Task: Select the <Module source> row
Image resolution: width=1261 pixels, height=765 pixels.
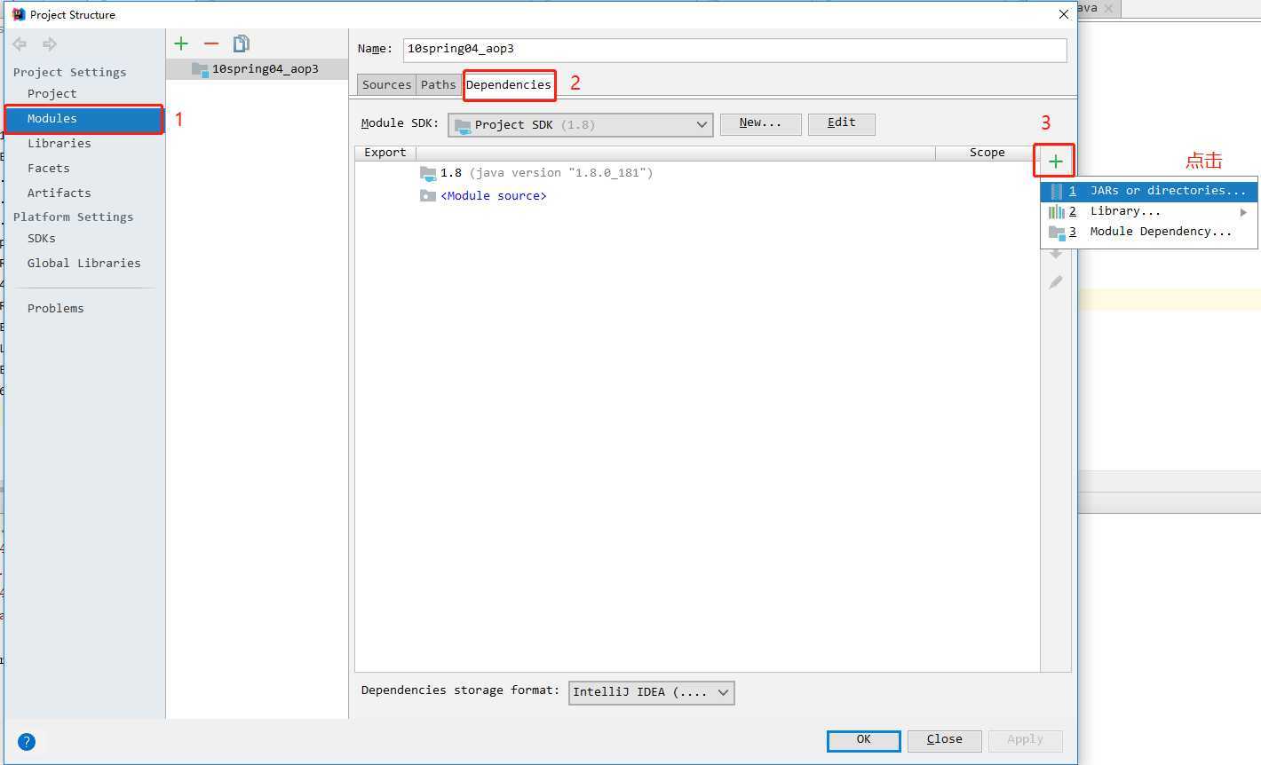Action: (x=697, y=195)
